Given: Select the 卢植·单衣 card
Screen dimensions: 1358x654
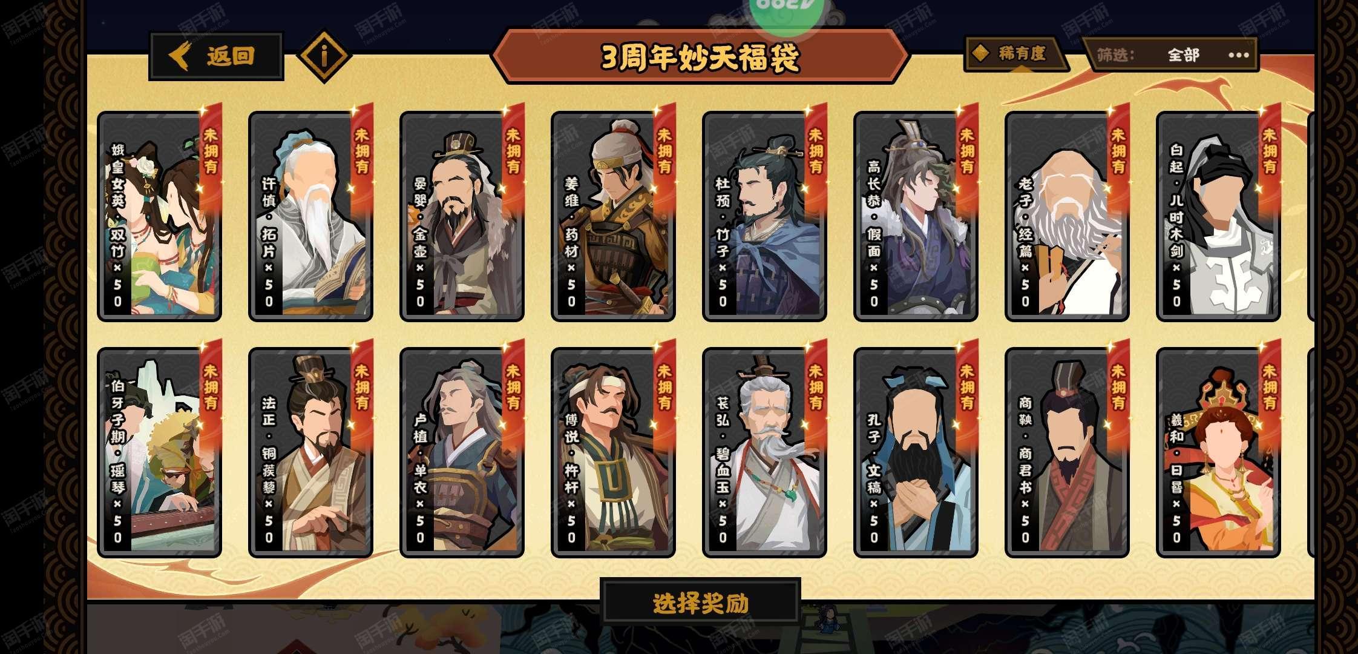Looking at the screenshot, I should pos(462,452).
